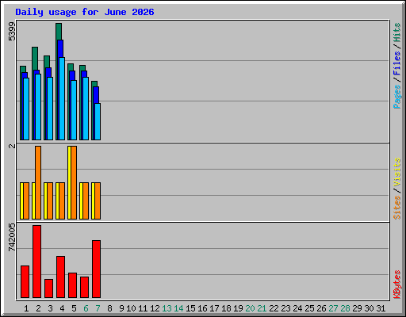This screenshot has width=406, height=317.
Task: Click the 'Visits' legend label
Action: 396,173
